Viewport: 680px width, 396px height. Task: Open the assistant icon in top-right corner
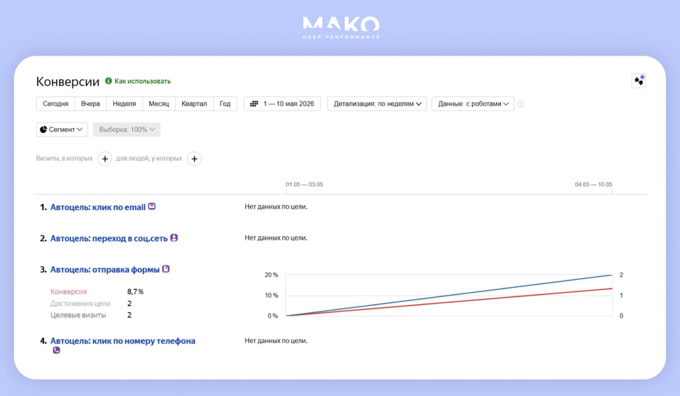pos(639,81)
